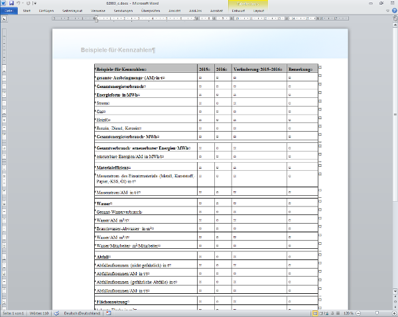This screenshot has height=317, width=398.
Task: Open the table tools Layout tab
Action: [258, 11]
